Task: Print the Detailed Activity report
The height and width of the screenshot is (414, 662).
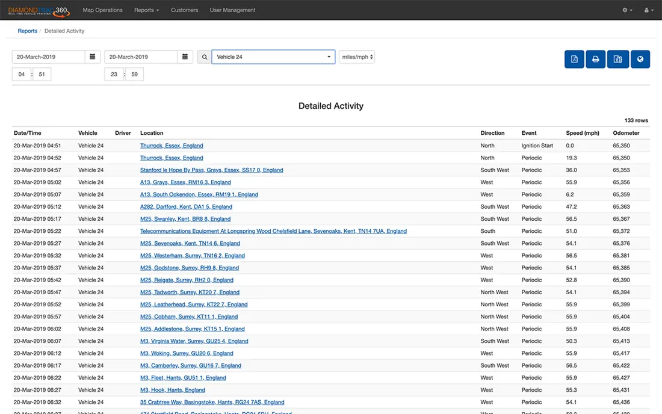Action: (595, 59)
